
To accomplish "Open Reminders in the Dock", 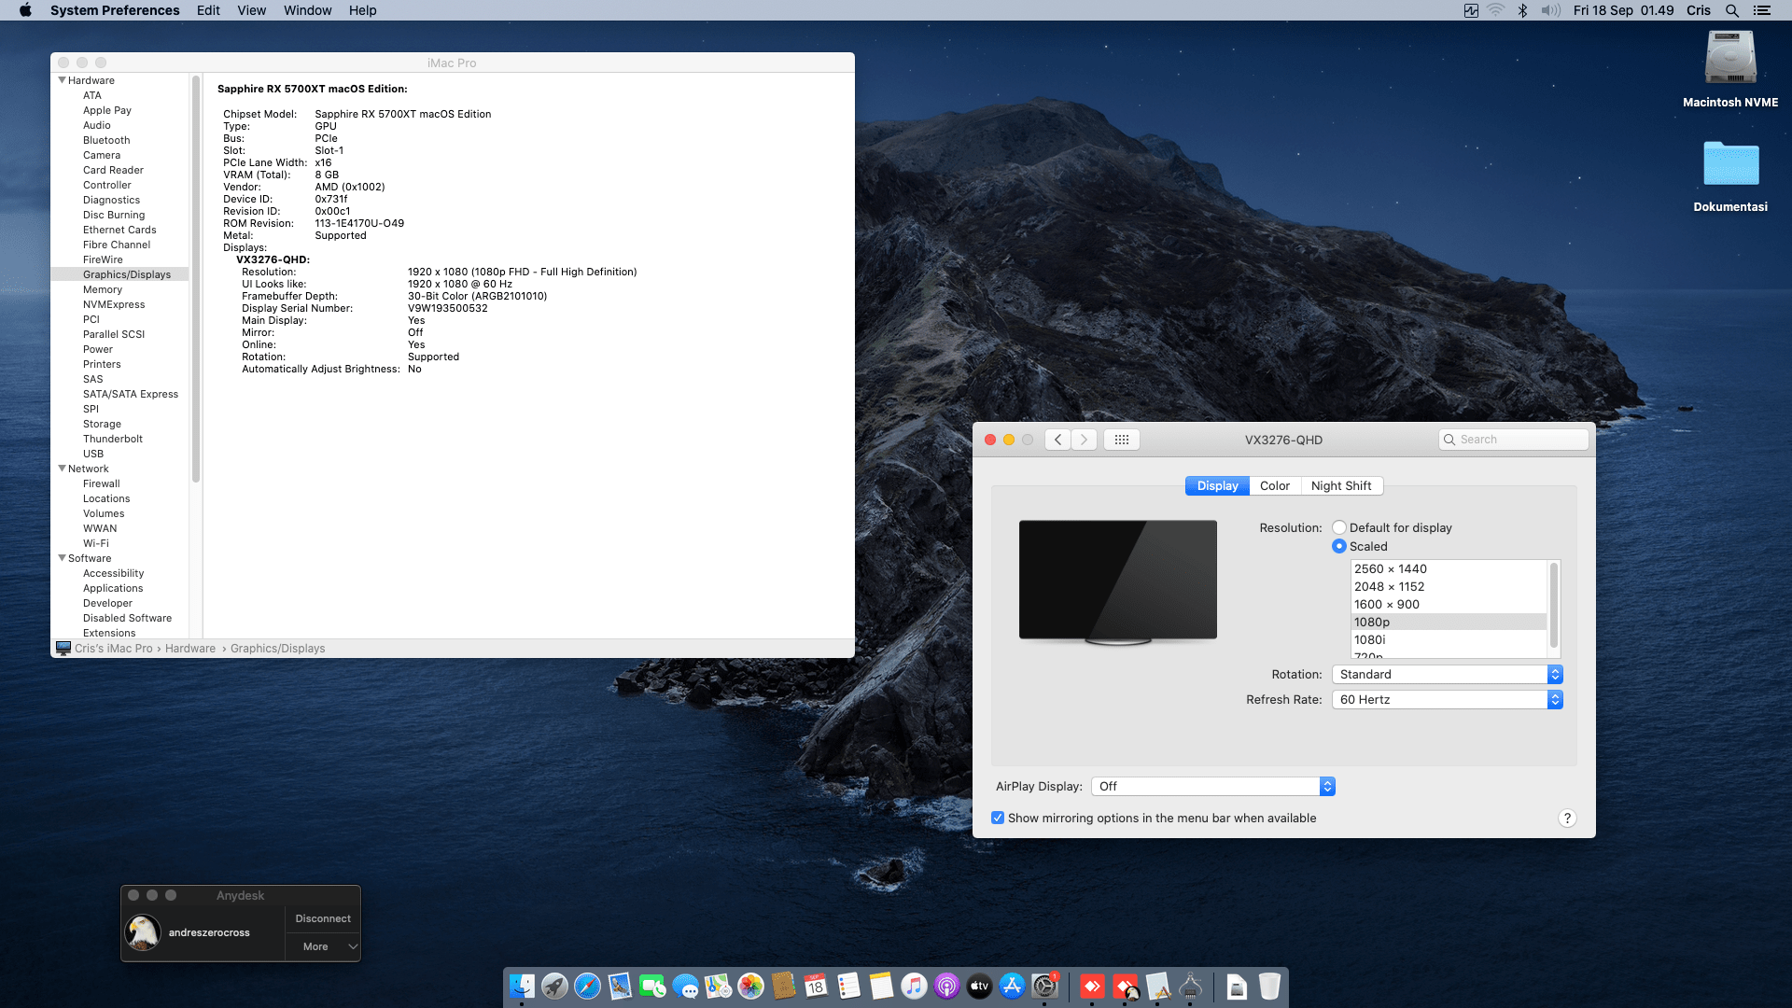I will 848,987.
